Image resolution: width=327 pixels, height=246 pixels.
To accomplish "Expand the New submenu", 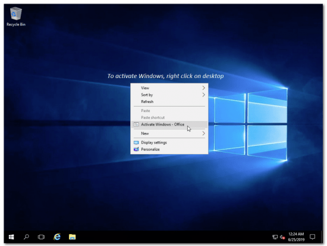I will tap(169, 133).
